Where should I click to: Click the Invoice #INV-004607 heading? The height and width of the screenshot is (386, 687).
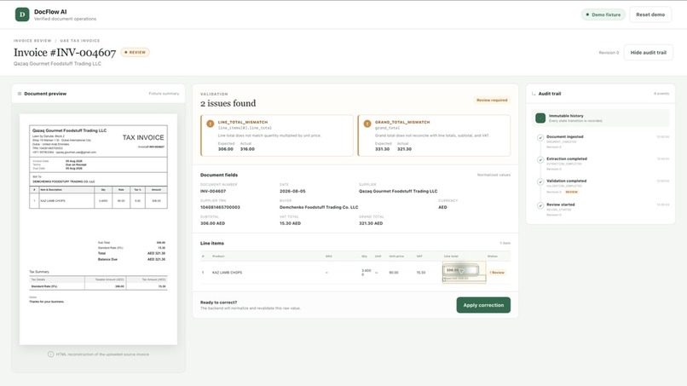tap(65, 53)
